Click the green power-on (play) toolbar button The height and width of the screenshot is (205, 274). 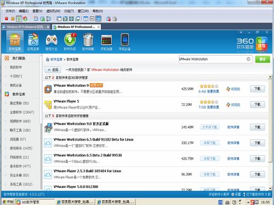click(x=19, y=19)
